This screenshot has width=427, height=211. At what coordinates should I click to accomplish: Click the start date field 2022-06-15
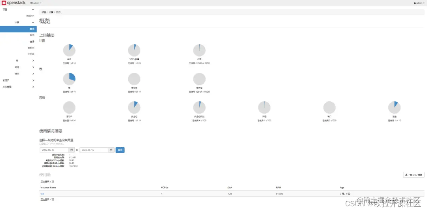(x=54, y=150)
